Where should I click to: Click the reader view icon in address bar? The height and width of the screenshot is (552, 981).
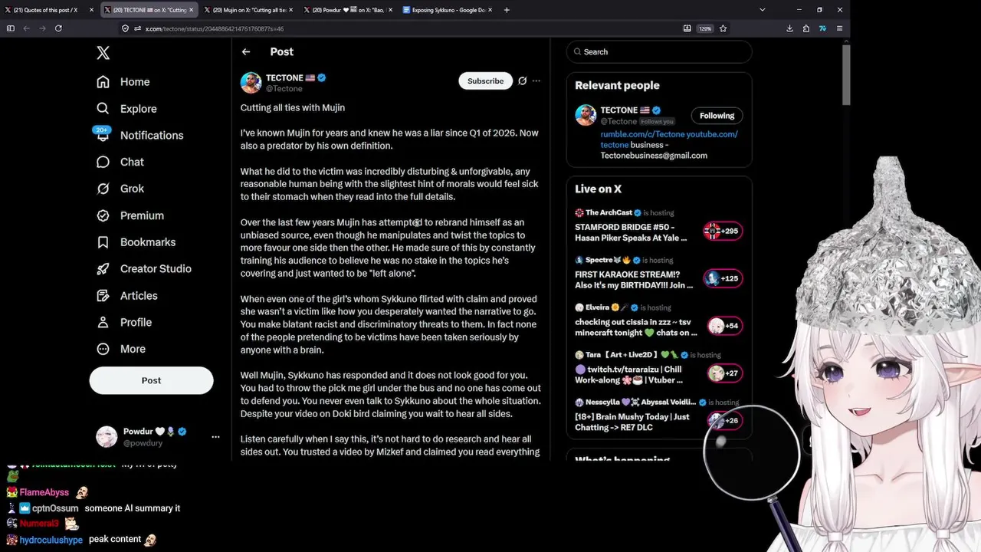pyautogui.click(x=687, y=28)
